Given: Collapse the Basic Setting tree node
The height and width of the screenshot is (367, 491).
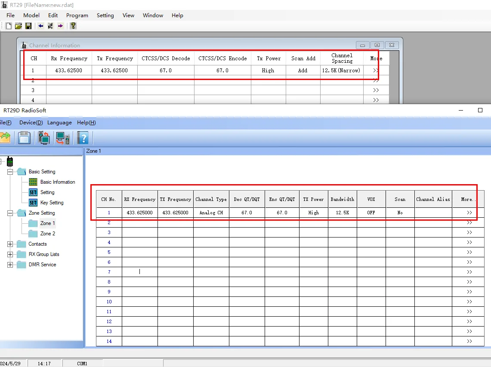Looking at the screenshot, I should coord(10,172).
